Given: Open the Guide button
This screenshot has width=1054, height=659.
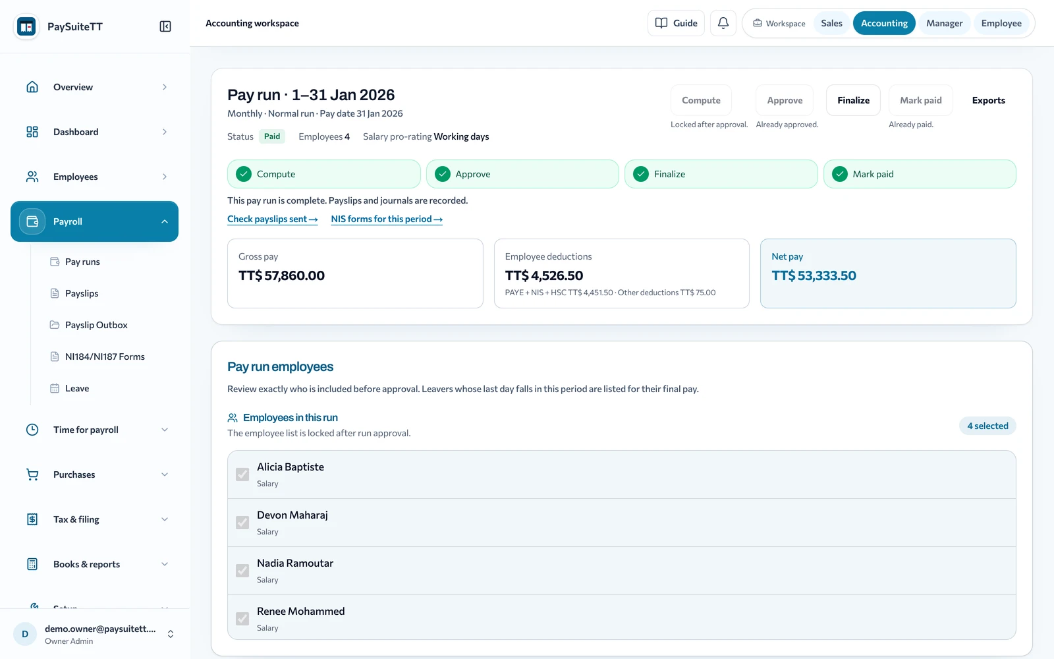Looking at the screenshot, I should [x=676, y=23].
